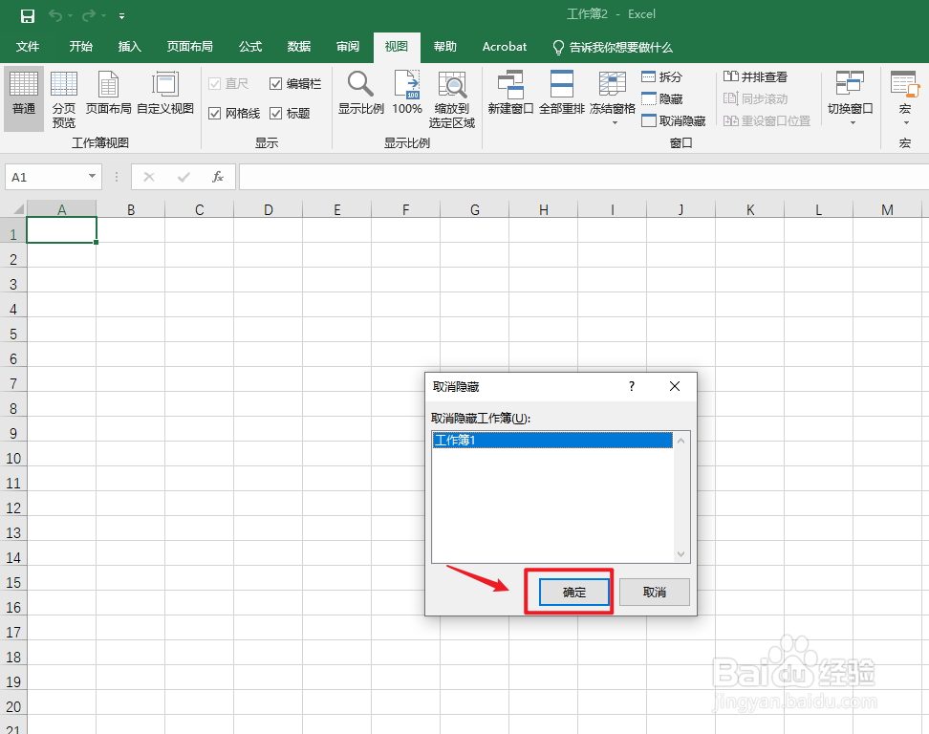Open the 文件 File tab
The height and width of the screenshot is (734, 929).
click(28, 47)
